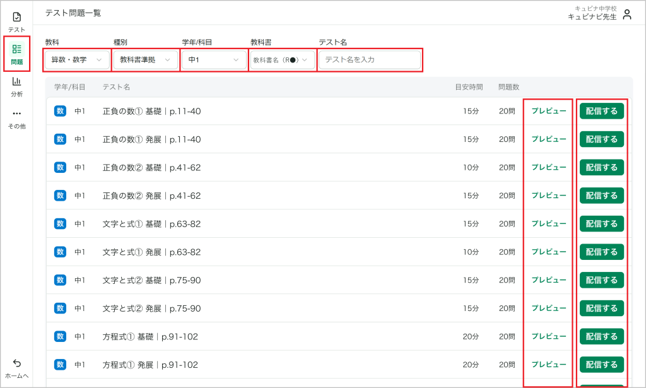Preview 正負の数① 発展 p.11-40 test
Screen dimensions: 646x388
click(549, 139)
